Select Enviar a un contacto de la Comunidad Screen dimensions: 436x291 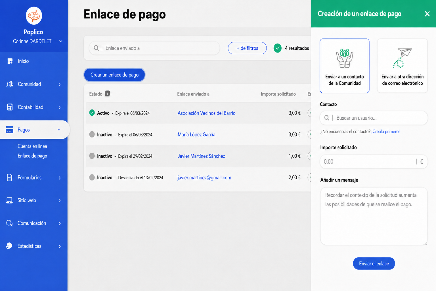[345, 66]
